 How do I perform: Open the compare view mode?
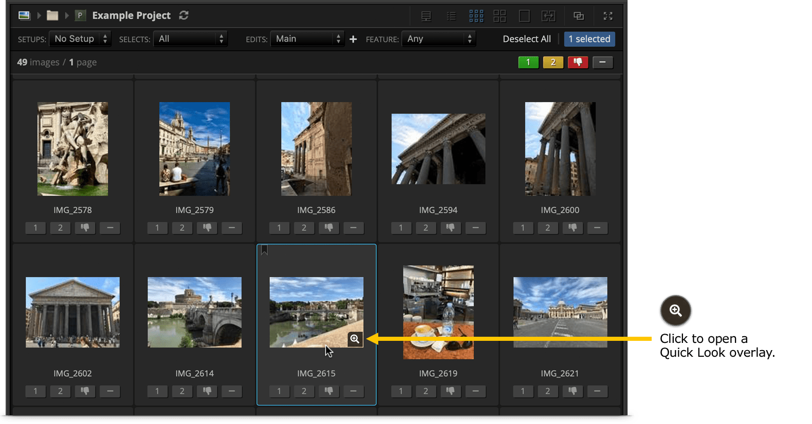548,16
